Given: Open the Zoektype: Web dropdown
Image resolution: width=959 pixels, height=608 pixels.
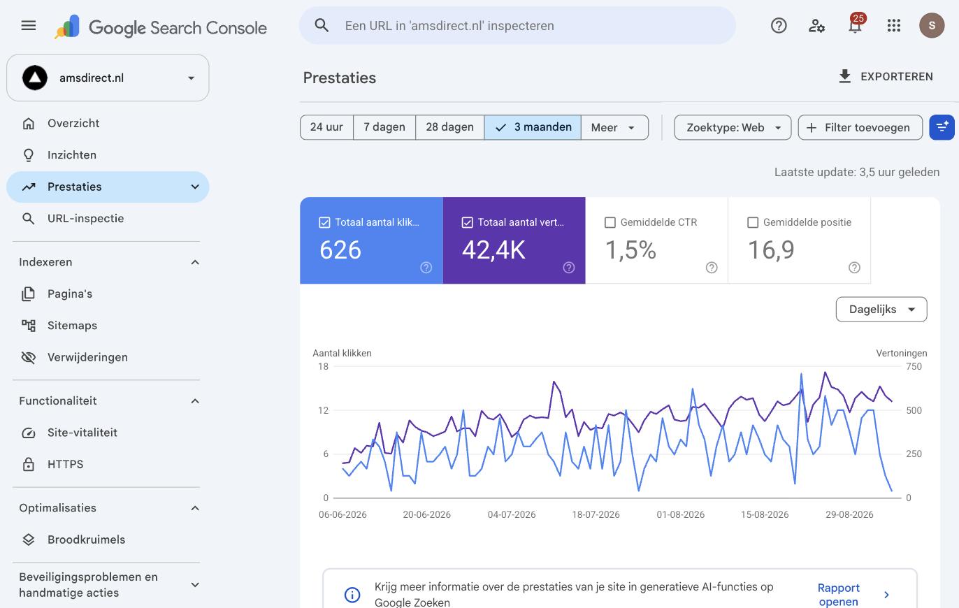Looking at the screenshot, I should pos(733,127).
